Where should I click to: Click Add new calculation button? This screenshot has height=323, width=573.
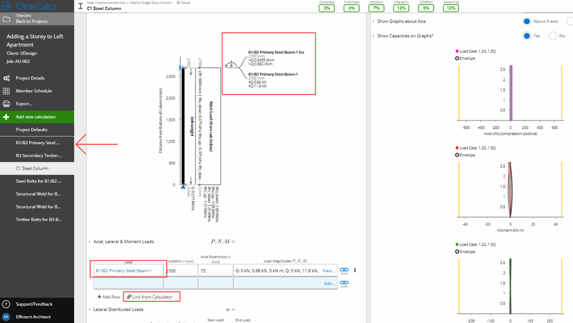click(x=37, y=117)
